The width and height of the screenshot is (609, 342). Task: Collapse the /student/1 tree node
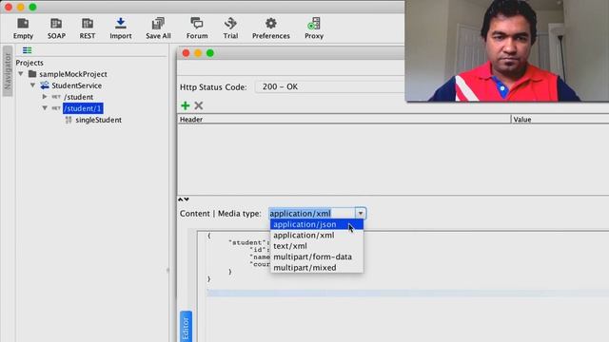45,108
